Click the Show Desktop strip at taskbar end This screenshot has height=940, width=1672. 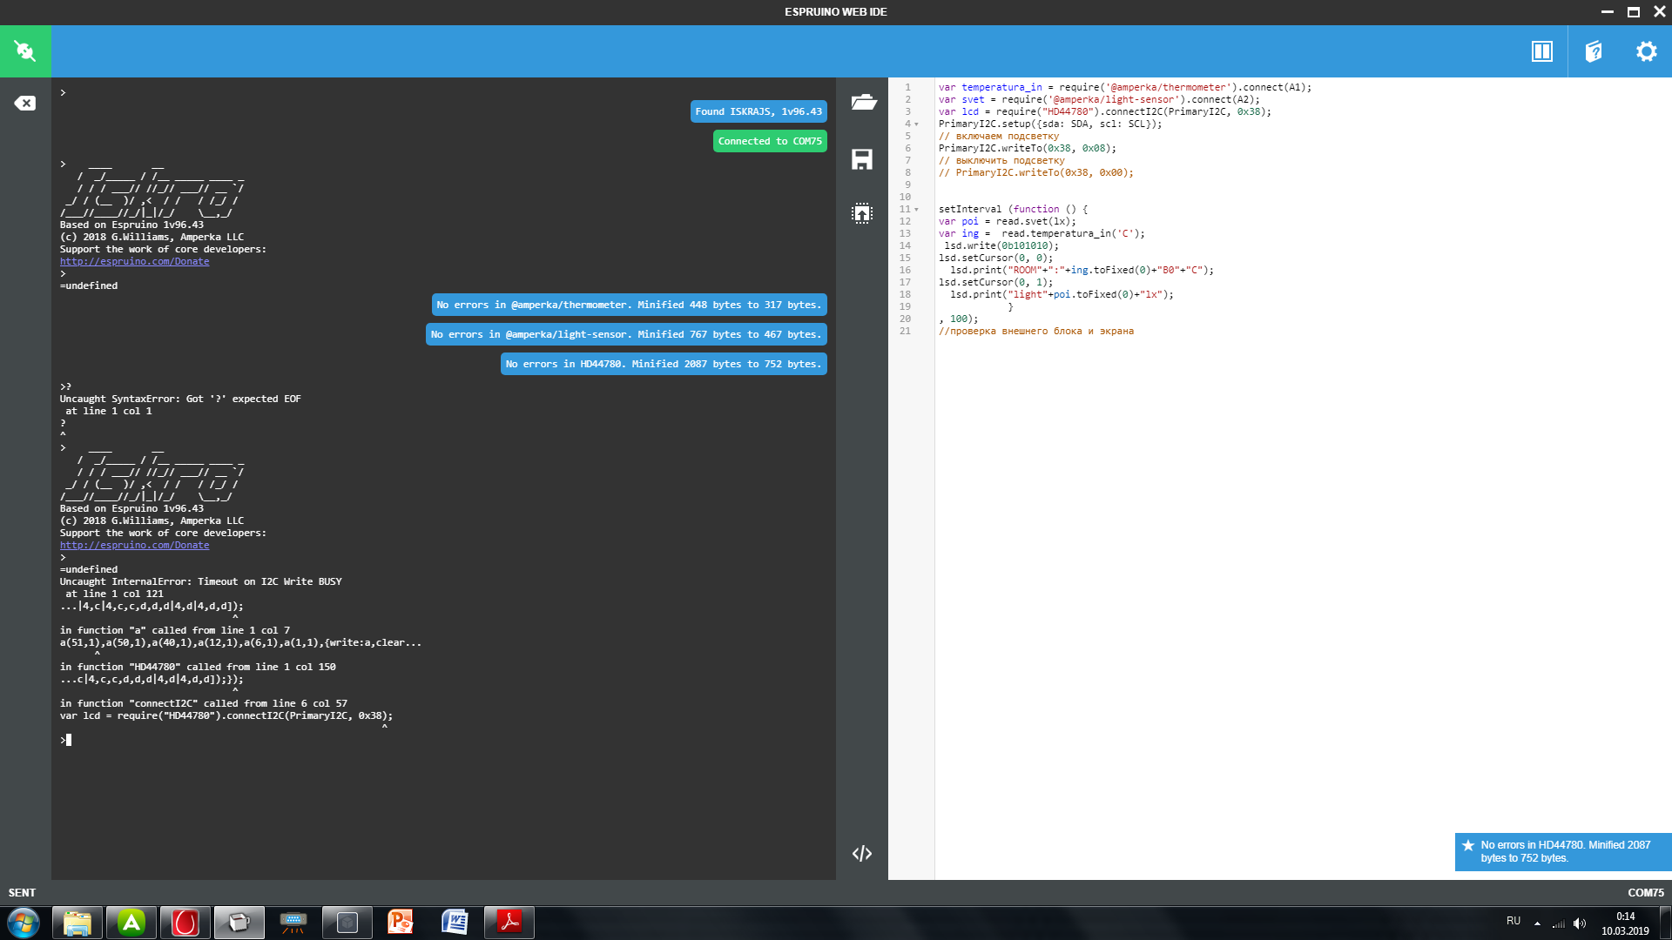(1666, 923)
